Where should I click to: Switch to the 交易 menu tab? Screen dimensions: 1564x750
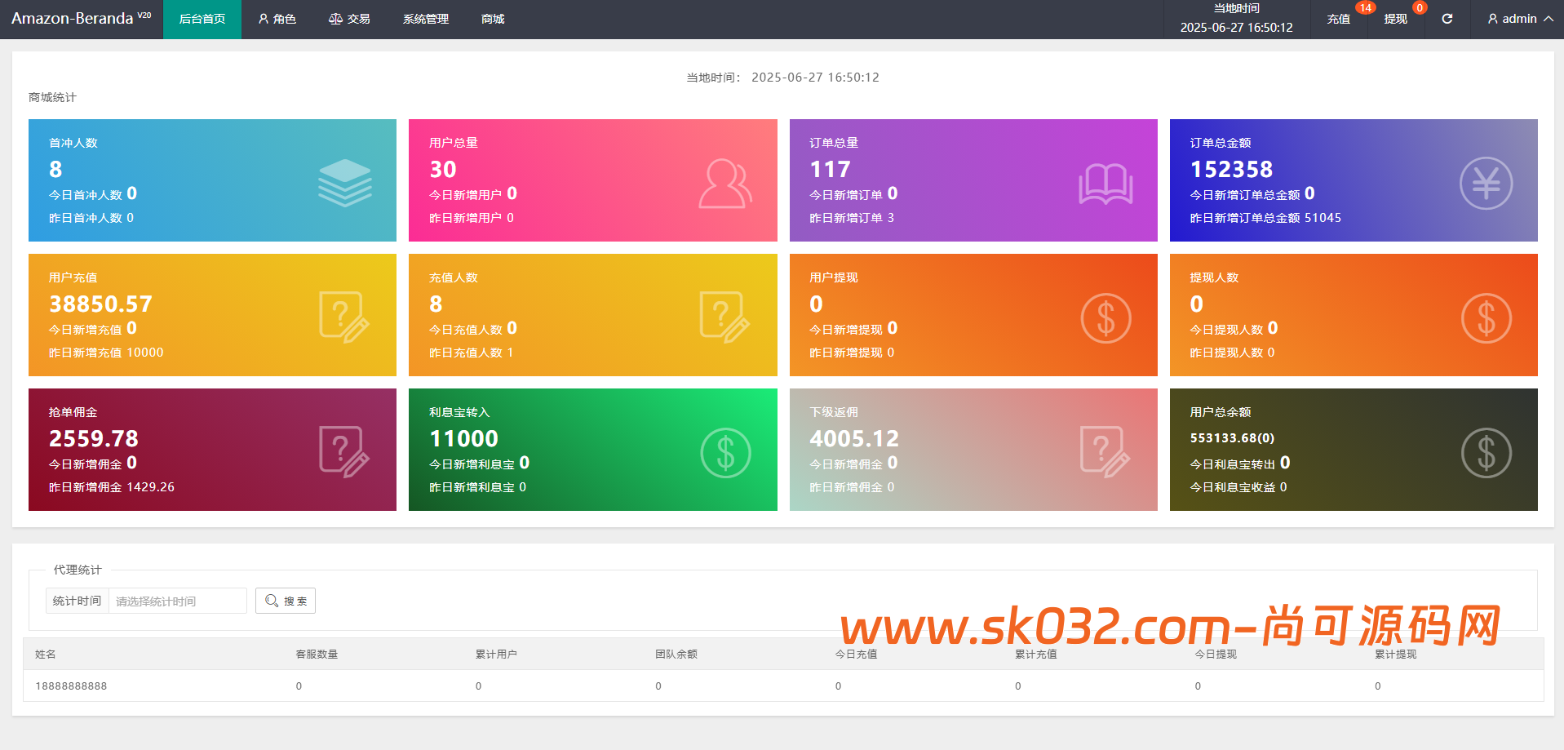pos(350,19)
